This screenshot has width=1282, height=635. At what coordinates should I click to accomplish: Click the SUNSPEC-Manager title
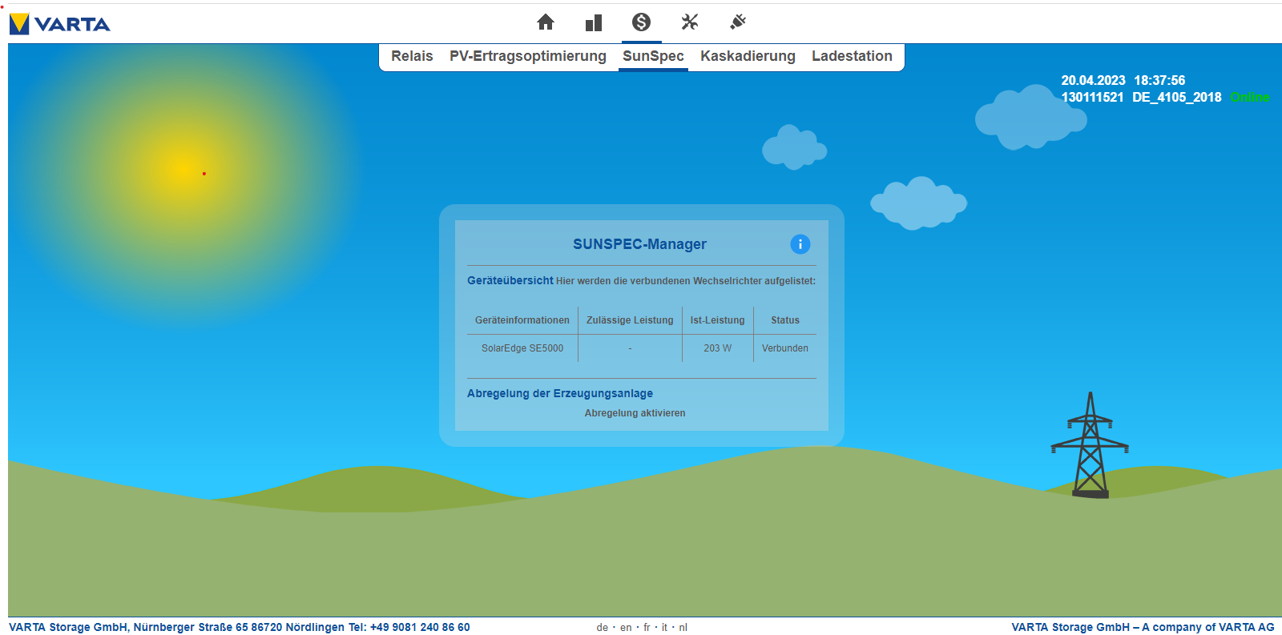click(x=639, y=244)
